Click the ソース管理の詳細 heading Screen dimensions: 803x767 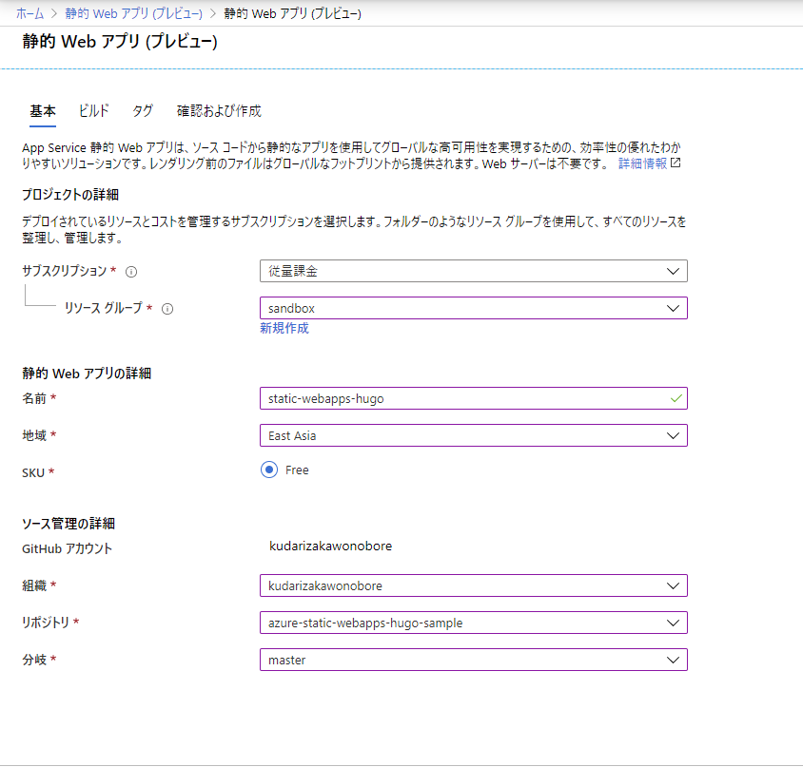coord(69,524)
